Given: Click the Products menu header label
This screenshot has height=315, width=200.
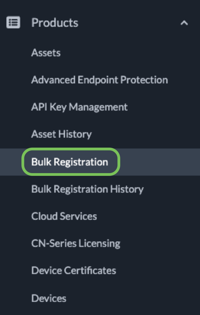Looking at the screenshot, I should click(x=55, y=22).
